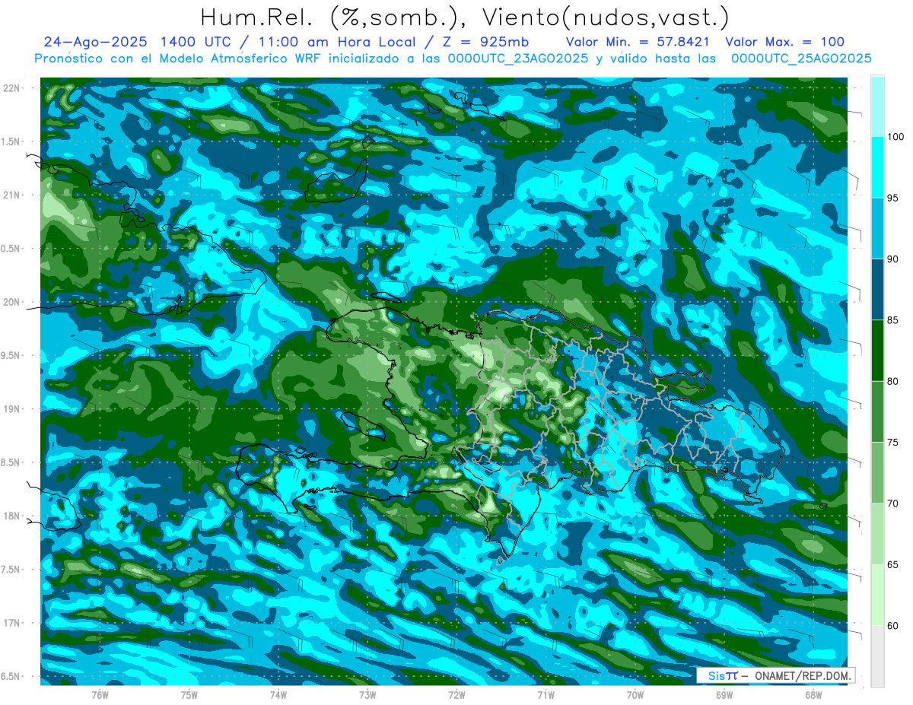Click the latitude label '21N'
The image size is (913, 705).
[x=11, y=195]
